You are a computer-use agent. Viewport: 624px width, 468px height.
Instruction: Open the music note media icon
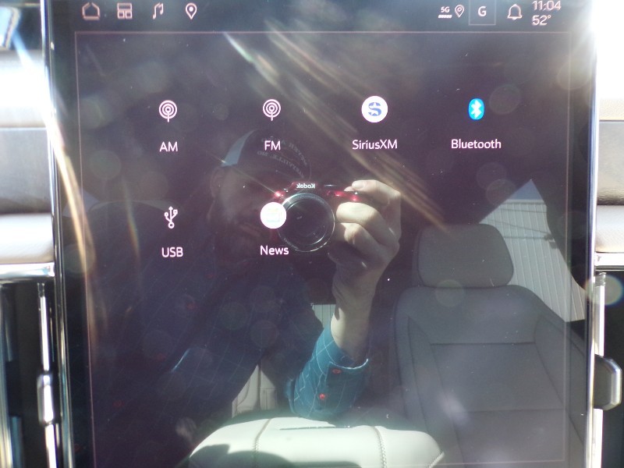click(x=158, y=11)
